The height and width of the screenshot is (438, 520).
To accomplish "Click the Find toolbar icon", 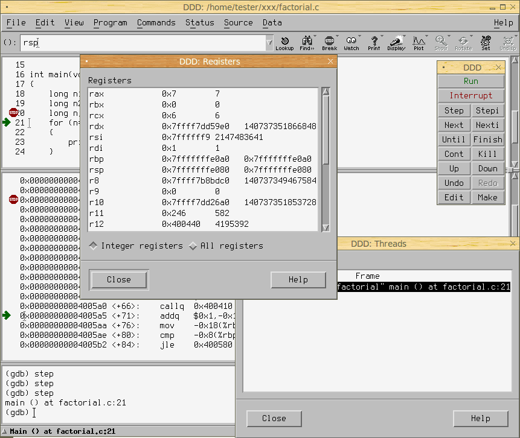I will coord(307,43).
